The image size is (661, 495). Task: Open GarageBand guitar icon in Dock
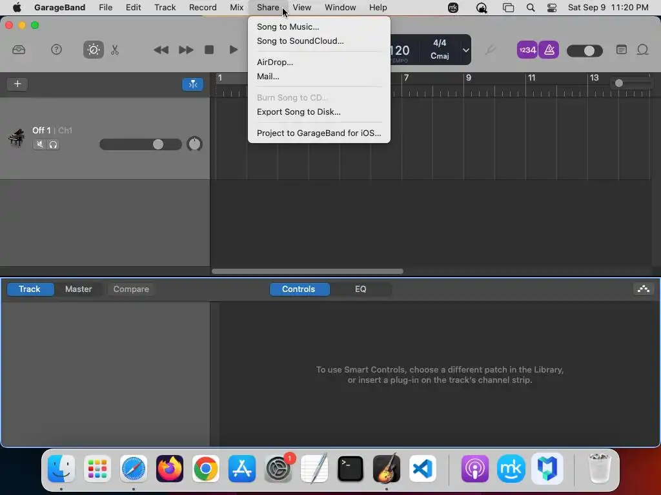coord(387,469)
